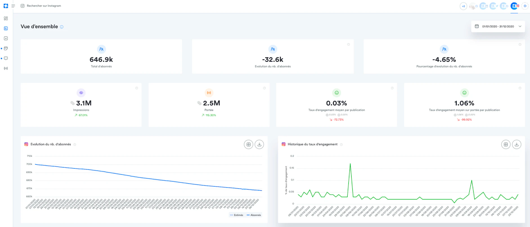This screenshot has height=227, width=530.
Task: Click info icon next to Vue d'ensemble
Action: point(62,27)
